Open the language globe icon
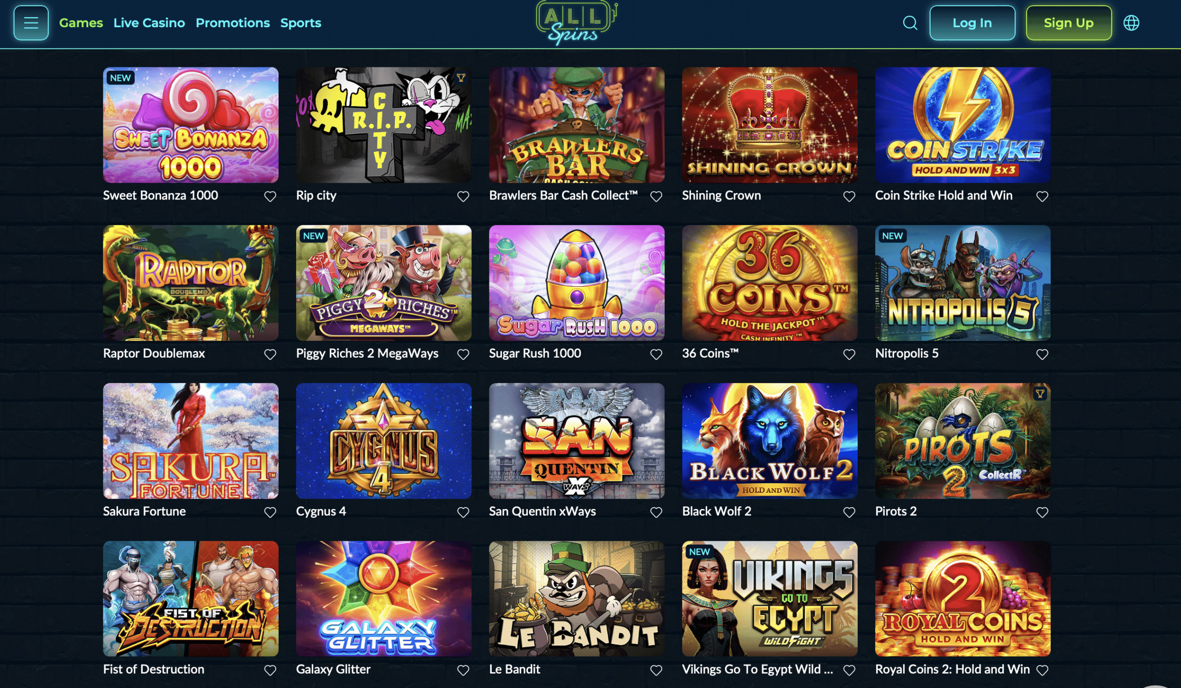1181x688 pixels. 1131,23
